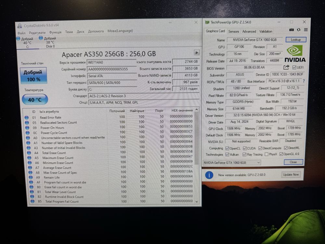Click the Ім'я атрибута column header
The image size is (325, 244).
49,112
